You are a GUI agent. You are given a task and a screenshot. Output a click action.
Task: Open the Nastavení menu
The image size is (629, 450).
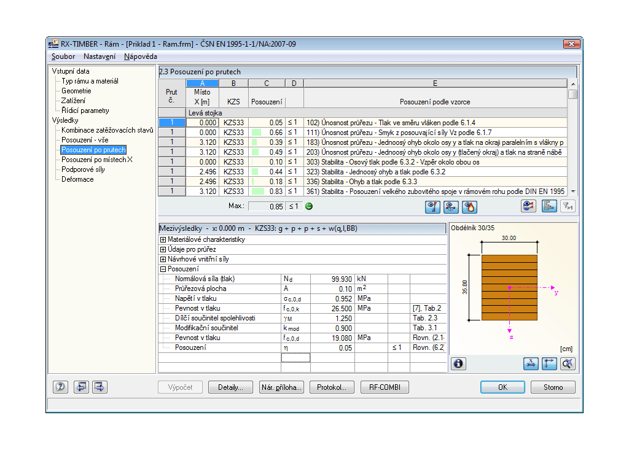[x=100, y=56]
